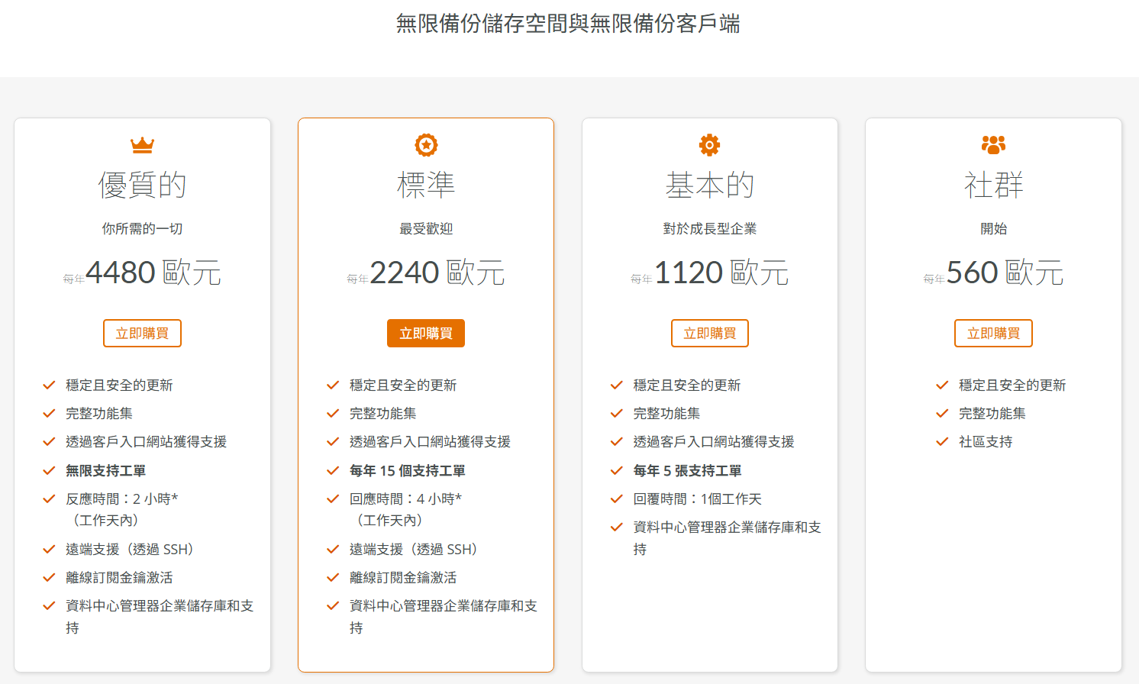
Task: Click the crown icon above 優質的 plan
Action: point(142,144)
